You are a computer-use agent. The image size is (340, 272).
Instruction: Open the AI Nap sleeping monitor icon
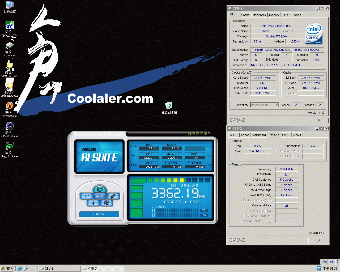100,189
